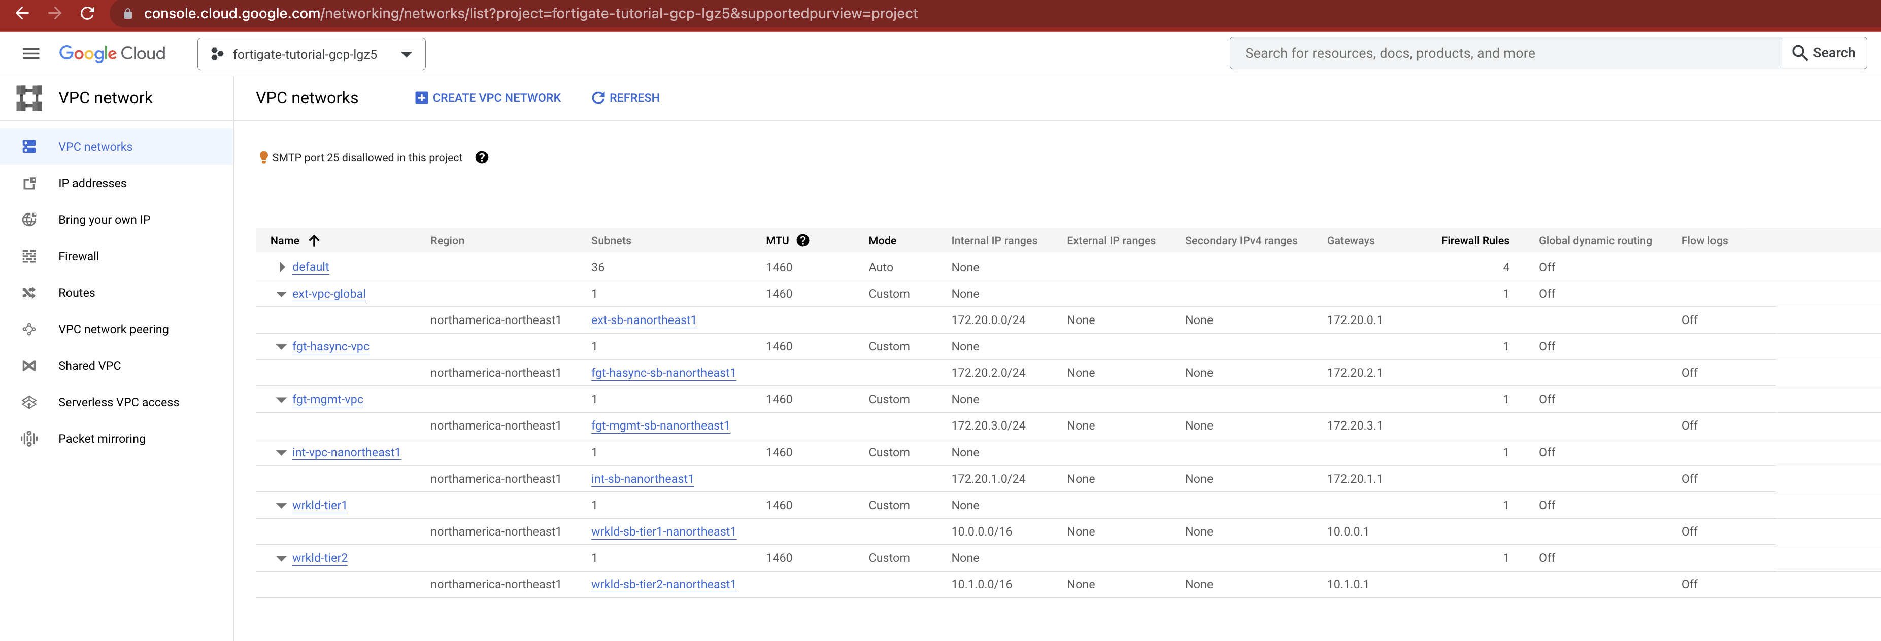
Task: Open the Shared VPC page
Action: [88, 365]
